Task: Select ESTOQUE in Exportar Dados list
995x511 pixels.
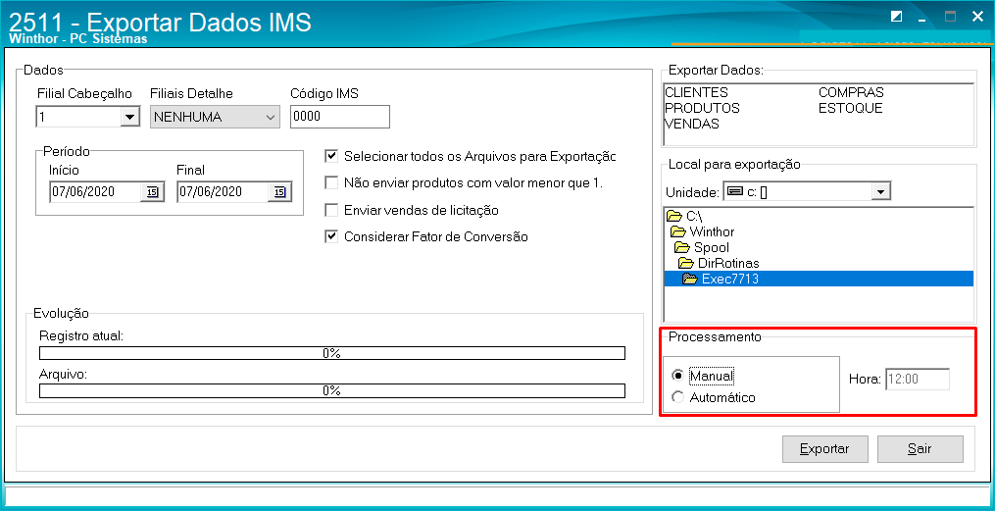Action: coord(850,108)
